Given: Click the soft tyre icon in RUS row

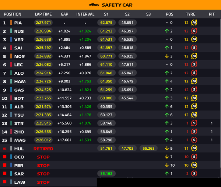Looking at the screenshot, I should (194, 31).
